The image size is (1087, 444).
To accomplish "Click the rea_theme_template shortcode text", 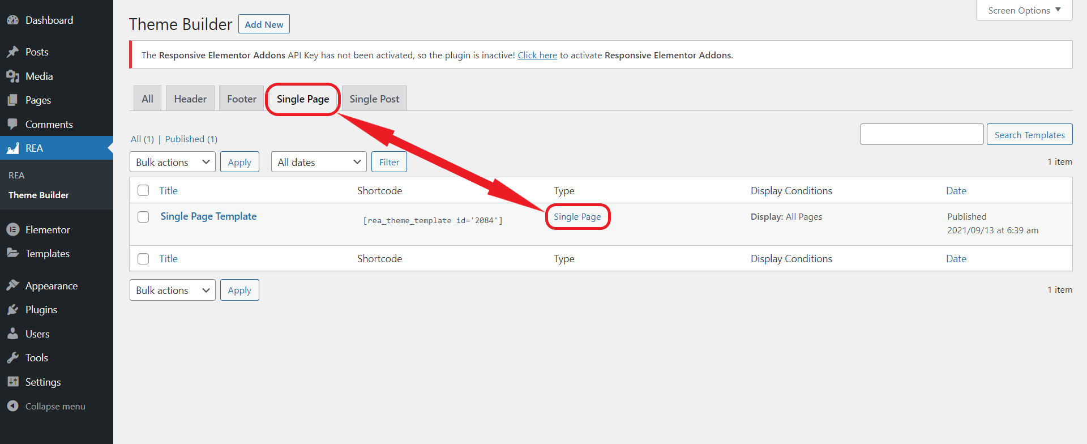I will pos(433,220).
